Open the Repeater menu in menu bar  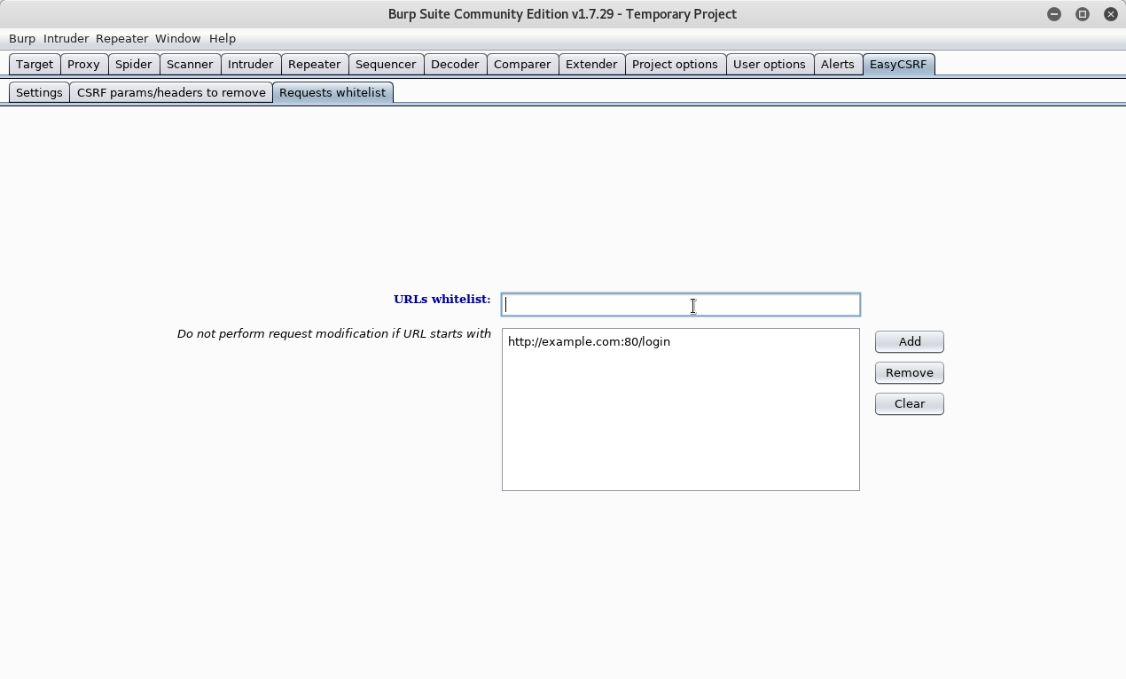[121, 39]
